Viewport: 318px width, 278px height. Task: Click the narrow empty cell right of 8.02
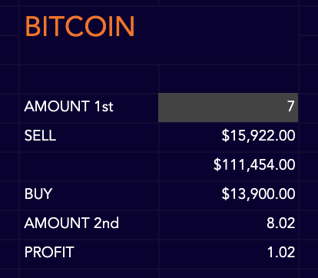point(309,225)
